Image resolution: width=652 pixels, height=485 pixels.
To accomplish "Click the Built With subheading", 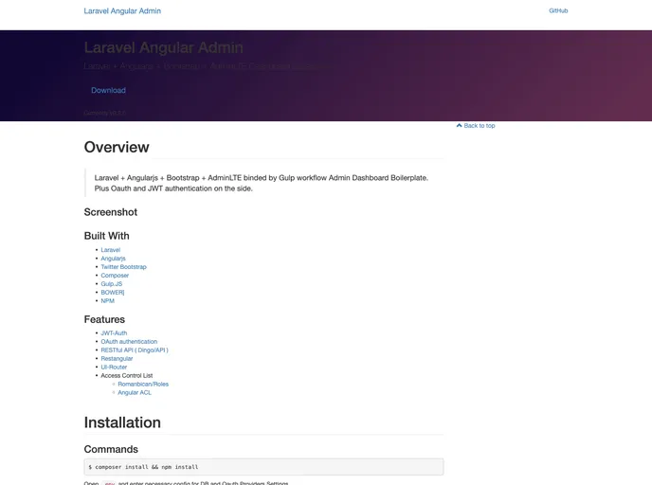I will (106, 236).
